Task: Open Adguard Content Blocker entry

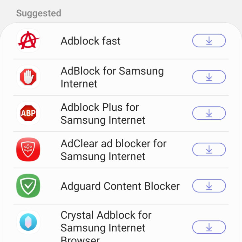Action: click(x=120, y=186)
